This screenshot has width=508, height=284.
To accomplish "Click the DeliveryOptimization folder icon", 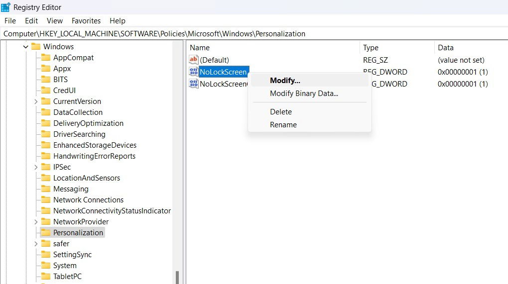I will click(x=46, y=123).
